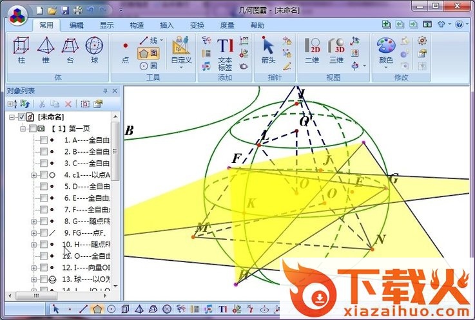Click the object list vertical scrollbar thumb

115,151
